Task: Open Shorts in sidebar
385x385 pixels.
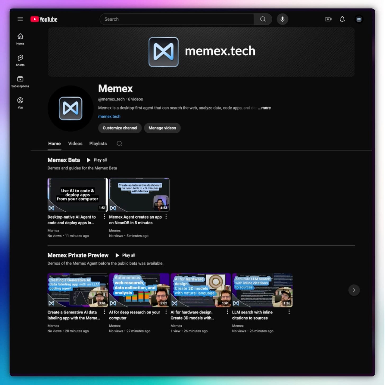Action: (20, 60)
